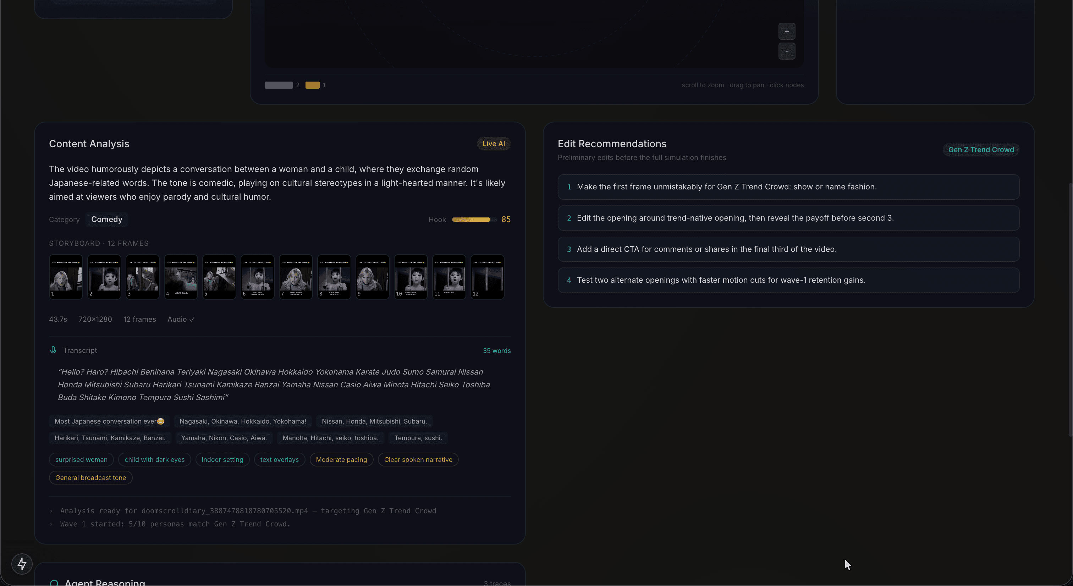Click the 'Most Japanese conversation ever' caption chip
The image size is (1073, 586).
click(x=109, y=421)
